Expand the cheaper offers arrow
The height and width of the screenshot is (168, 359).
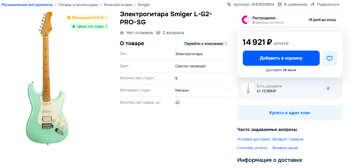point(335,88)
